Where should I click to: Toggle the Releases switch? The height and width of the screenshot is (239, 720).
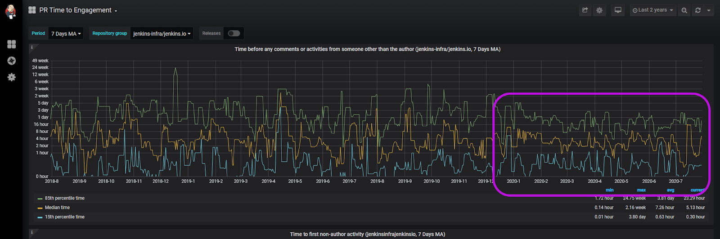click(x=234, y=33)
